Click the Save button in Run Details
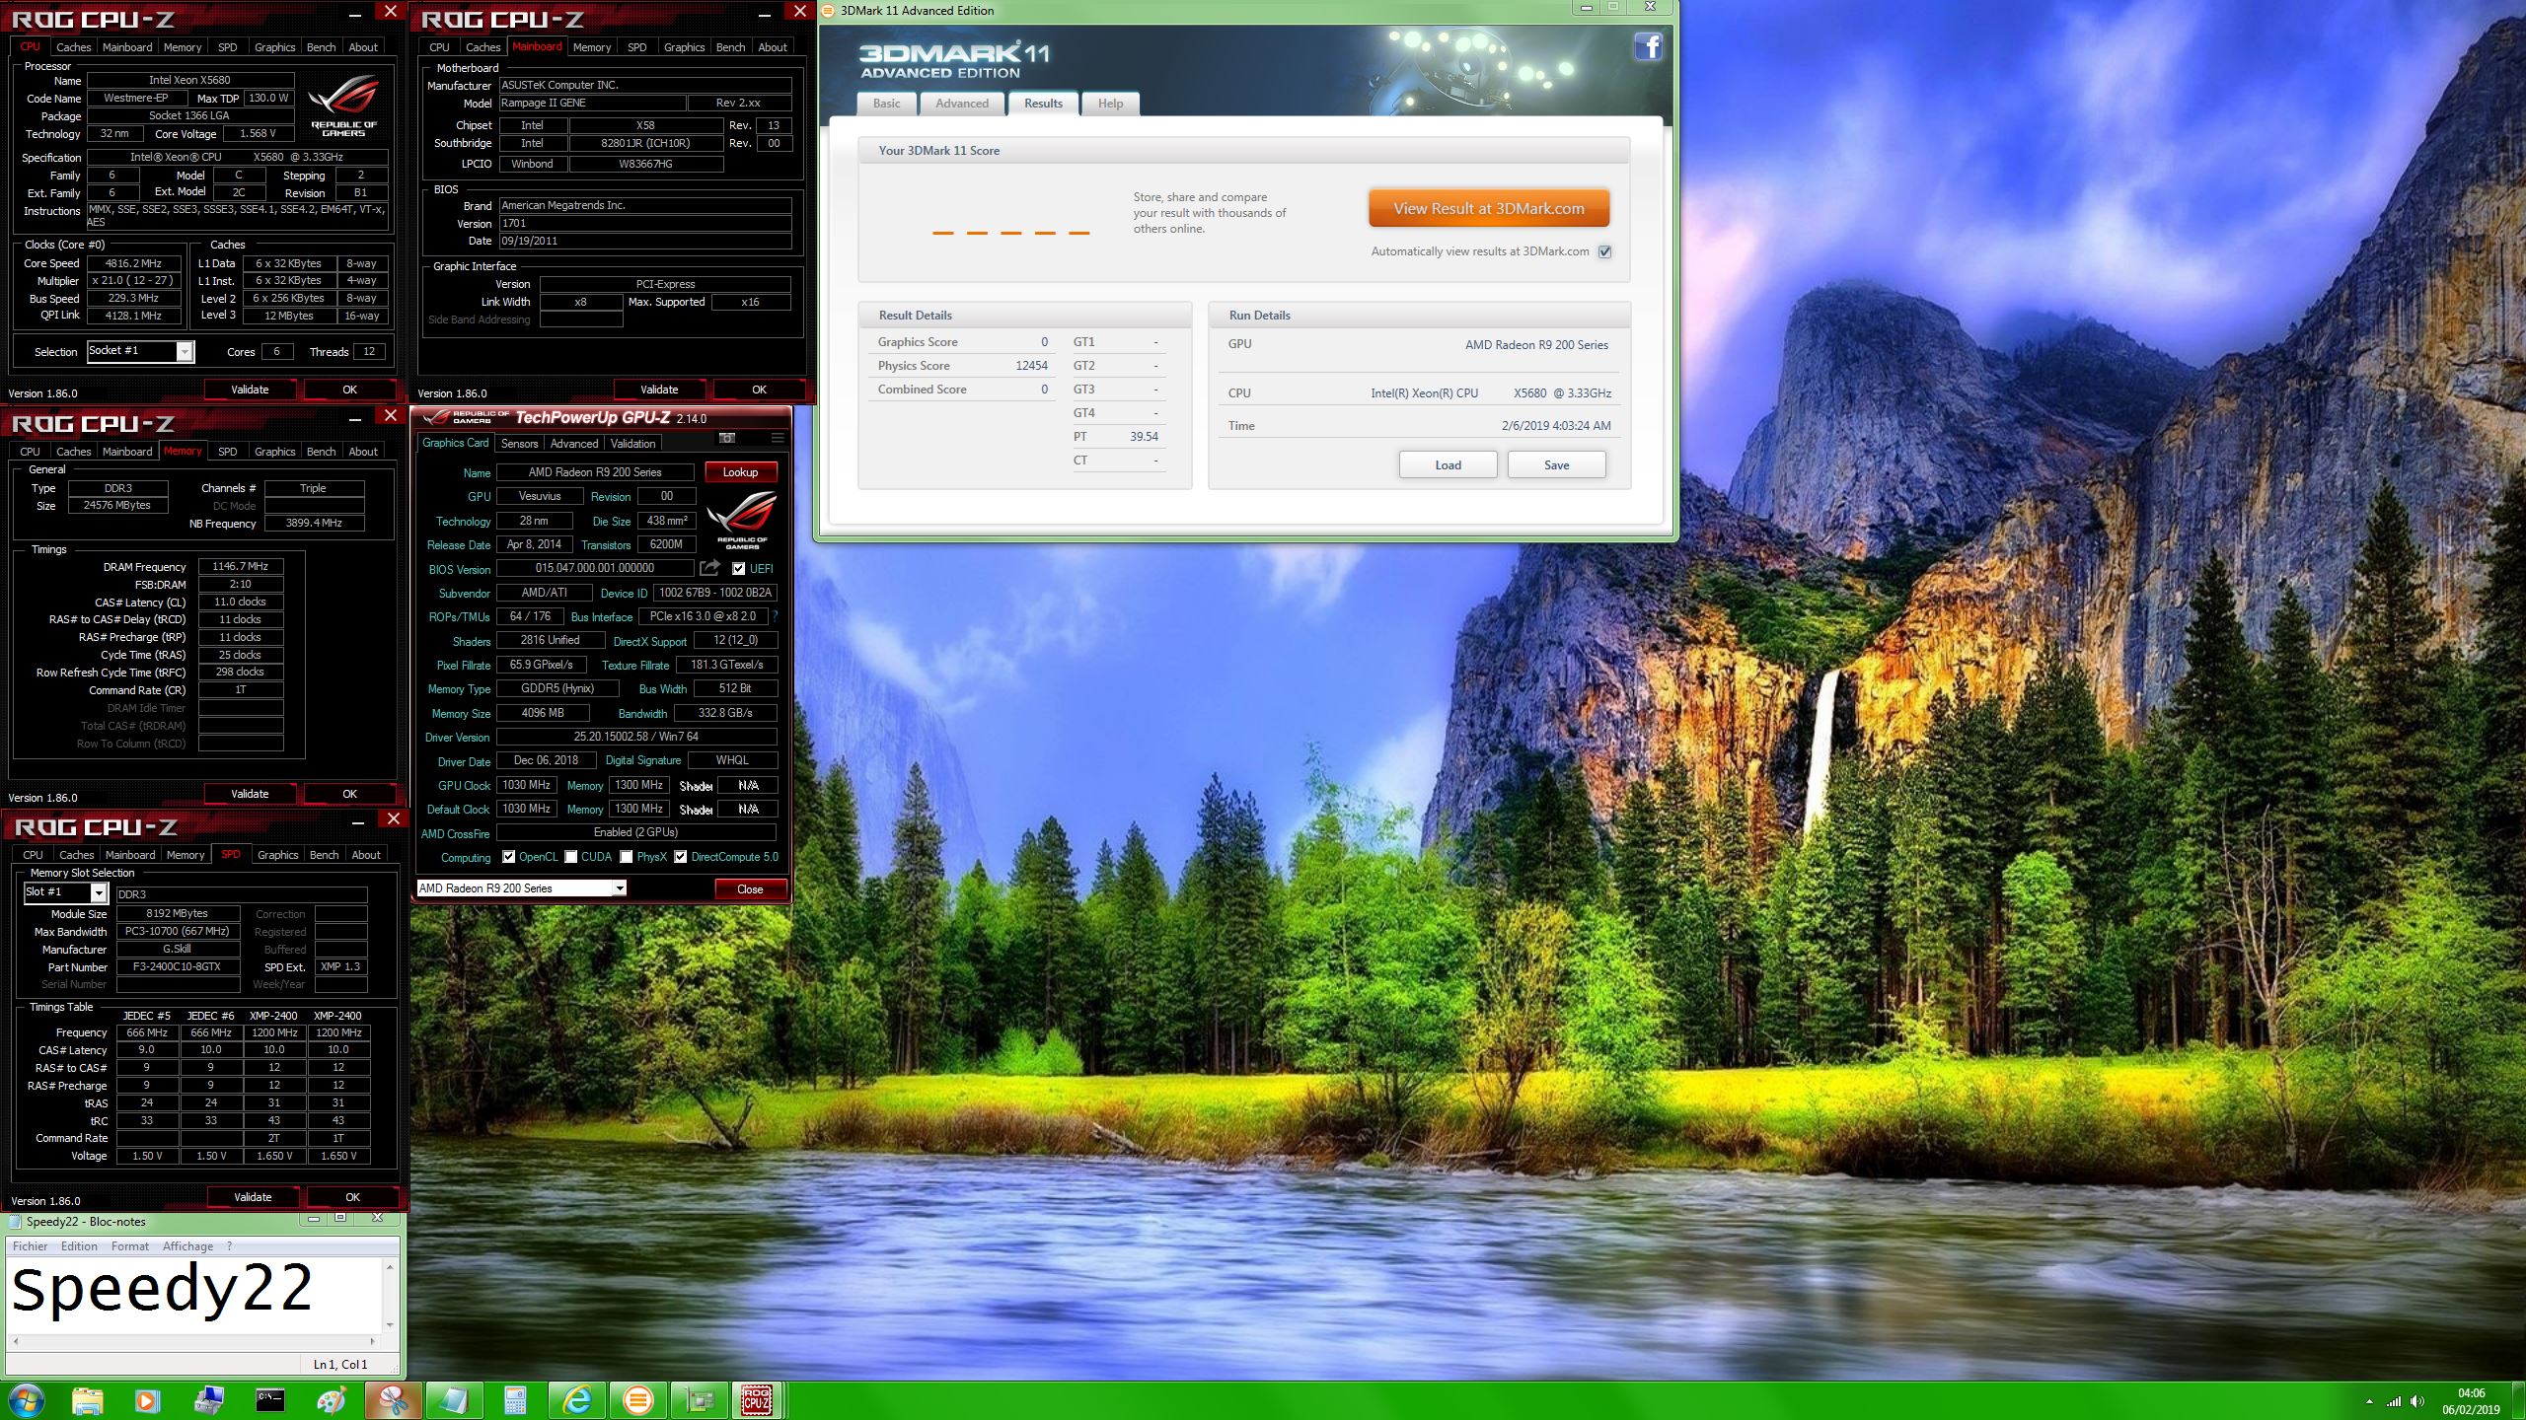Viewport: 2526px width, 1420px height. click(1556, 465)
